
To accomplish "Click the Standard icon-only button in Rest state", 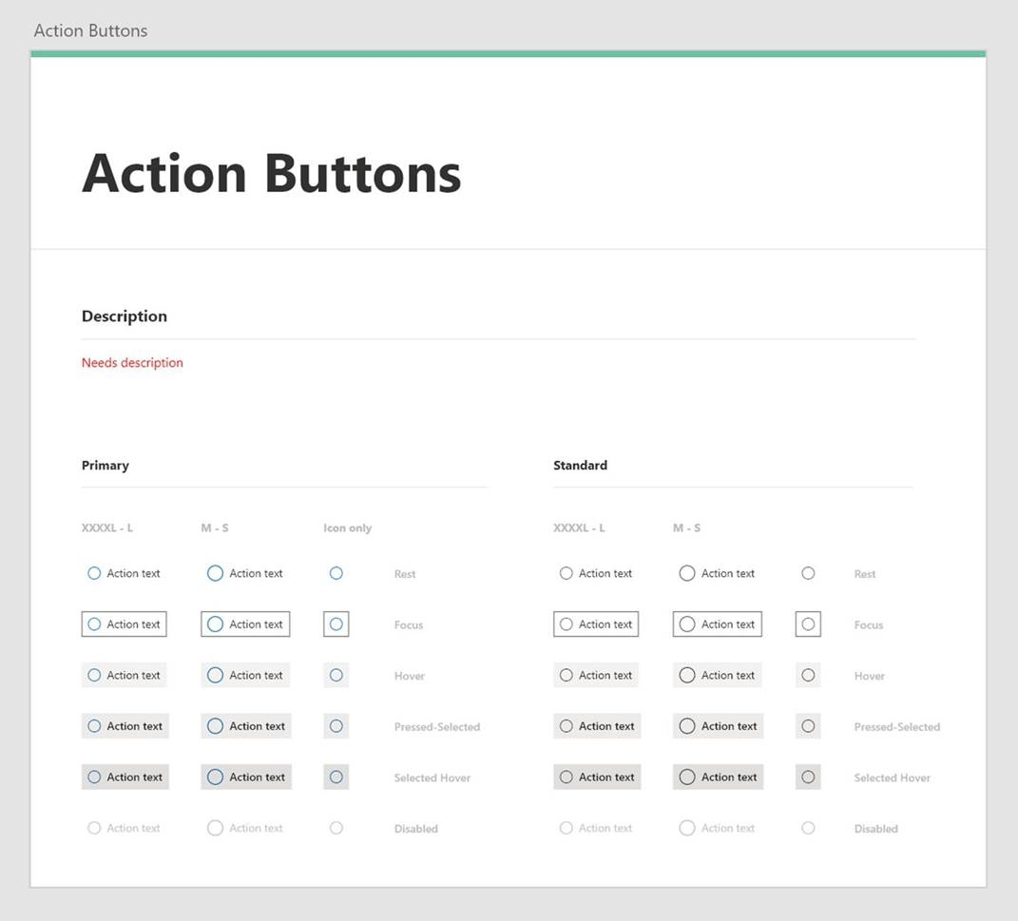I will [x=808, y=573].
